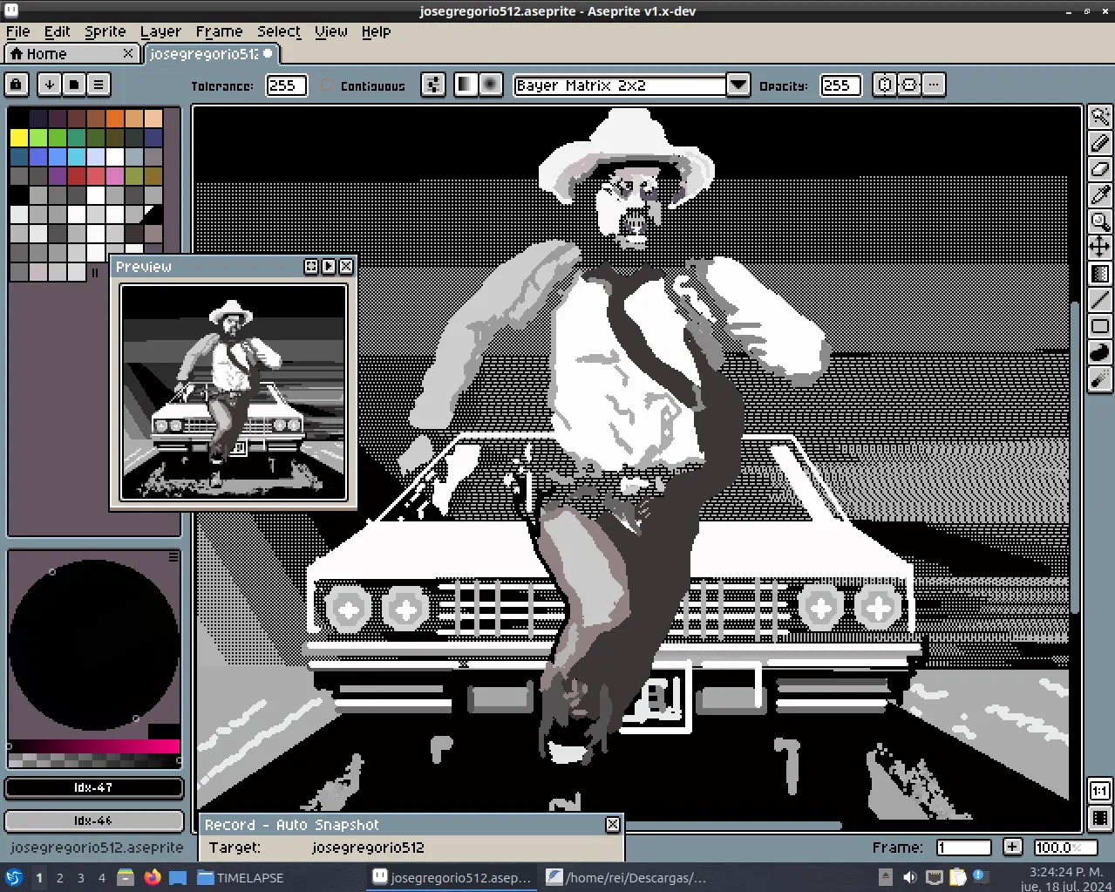Click foreground color Idx-47 button
Screen dimensions: 1115x892
click(x=94, y=787)
